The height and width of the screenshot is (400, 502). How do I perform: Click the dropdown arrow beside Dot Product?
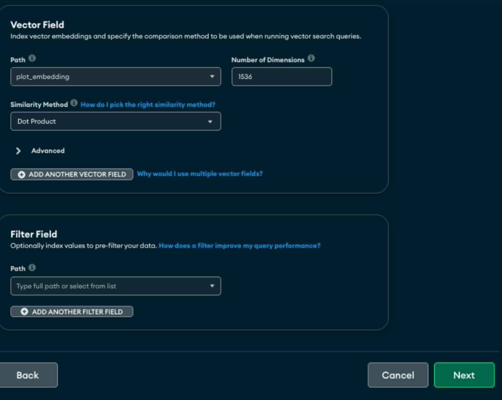click(x=211, y=121)
